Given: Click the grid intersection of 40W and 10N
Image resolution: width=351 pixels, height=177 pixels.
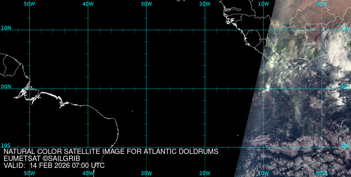Looking at the screenshot, I should [88, 30].
